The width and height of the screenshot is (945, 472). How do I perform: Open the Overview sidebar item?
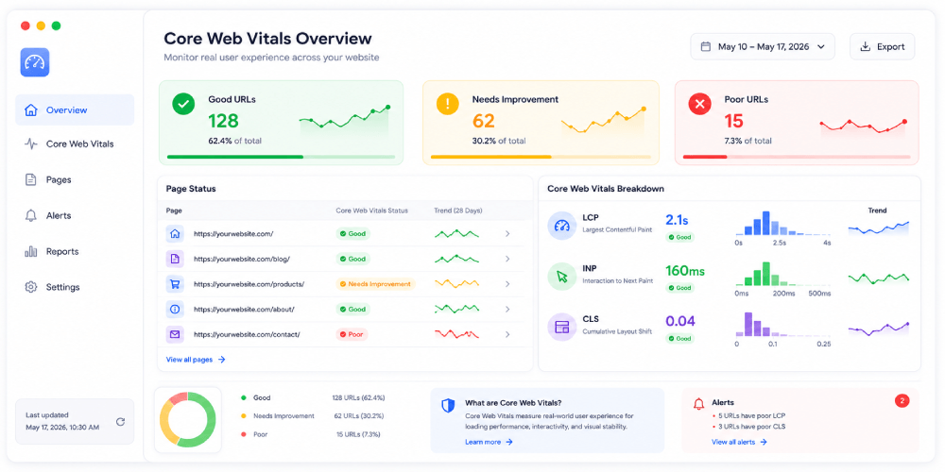pyautogui.click(x=75, y=110)
